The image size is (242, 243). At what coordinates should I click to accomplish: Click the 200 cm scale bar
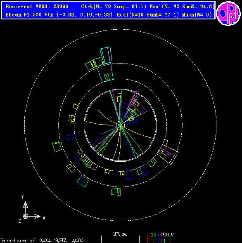point(120,239)
